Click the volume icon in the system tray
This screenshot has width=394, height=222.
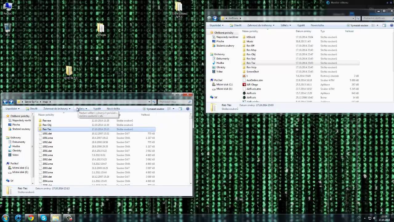point(375,218)
